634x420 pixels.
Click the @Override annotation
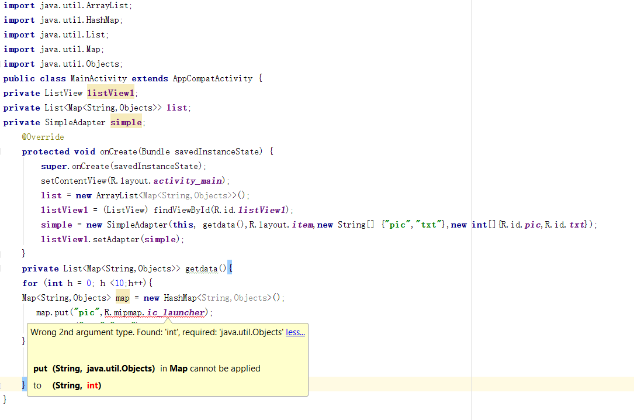[x=43, y=137]
